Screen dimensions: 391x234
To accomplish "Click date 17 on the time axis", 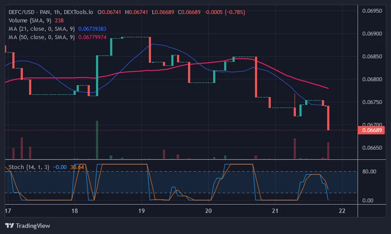I will click(x=7, y=211).
